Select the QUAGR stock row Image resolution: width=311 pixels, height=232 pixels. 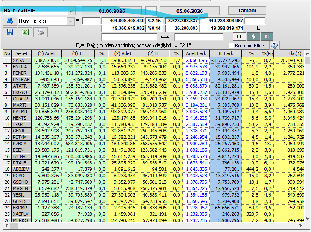(x=153, y=99)
